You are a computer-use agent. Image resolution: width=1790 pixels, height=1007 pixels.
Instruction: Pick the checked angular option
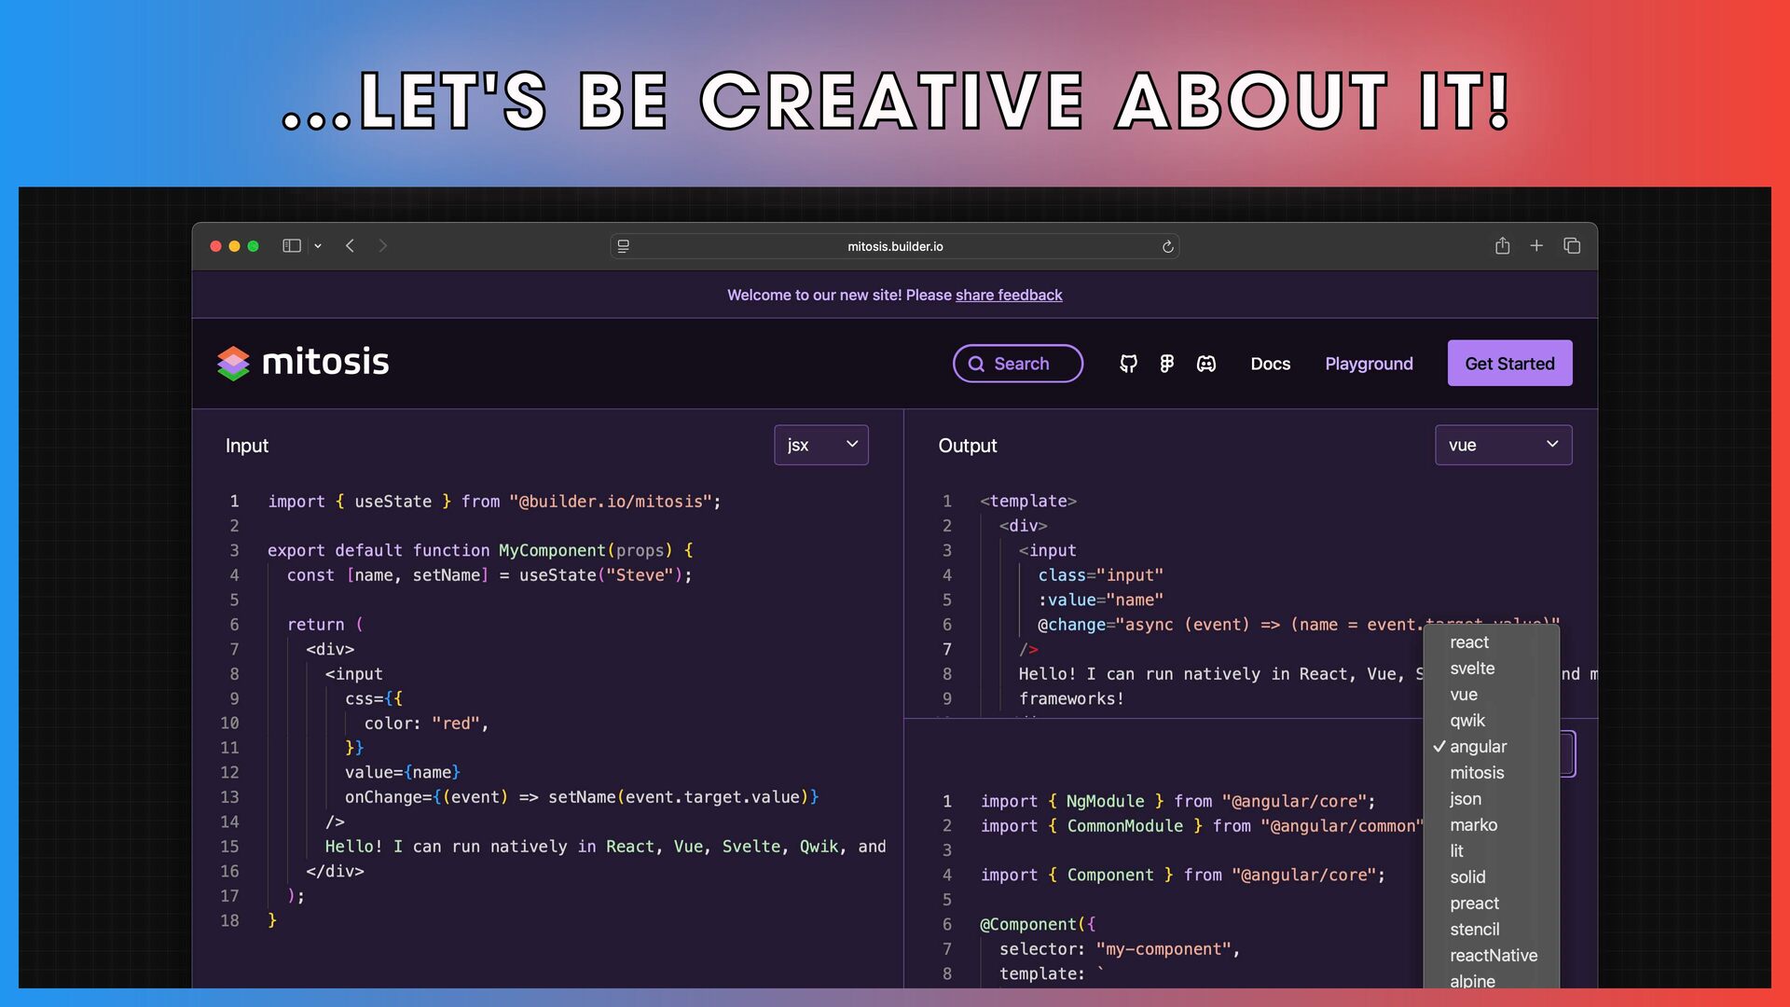point(1478,747)
